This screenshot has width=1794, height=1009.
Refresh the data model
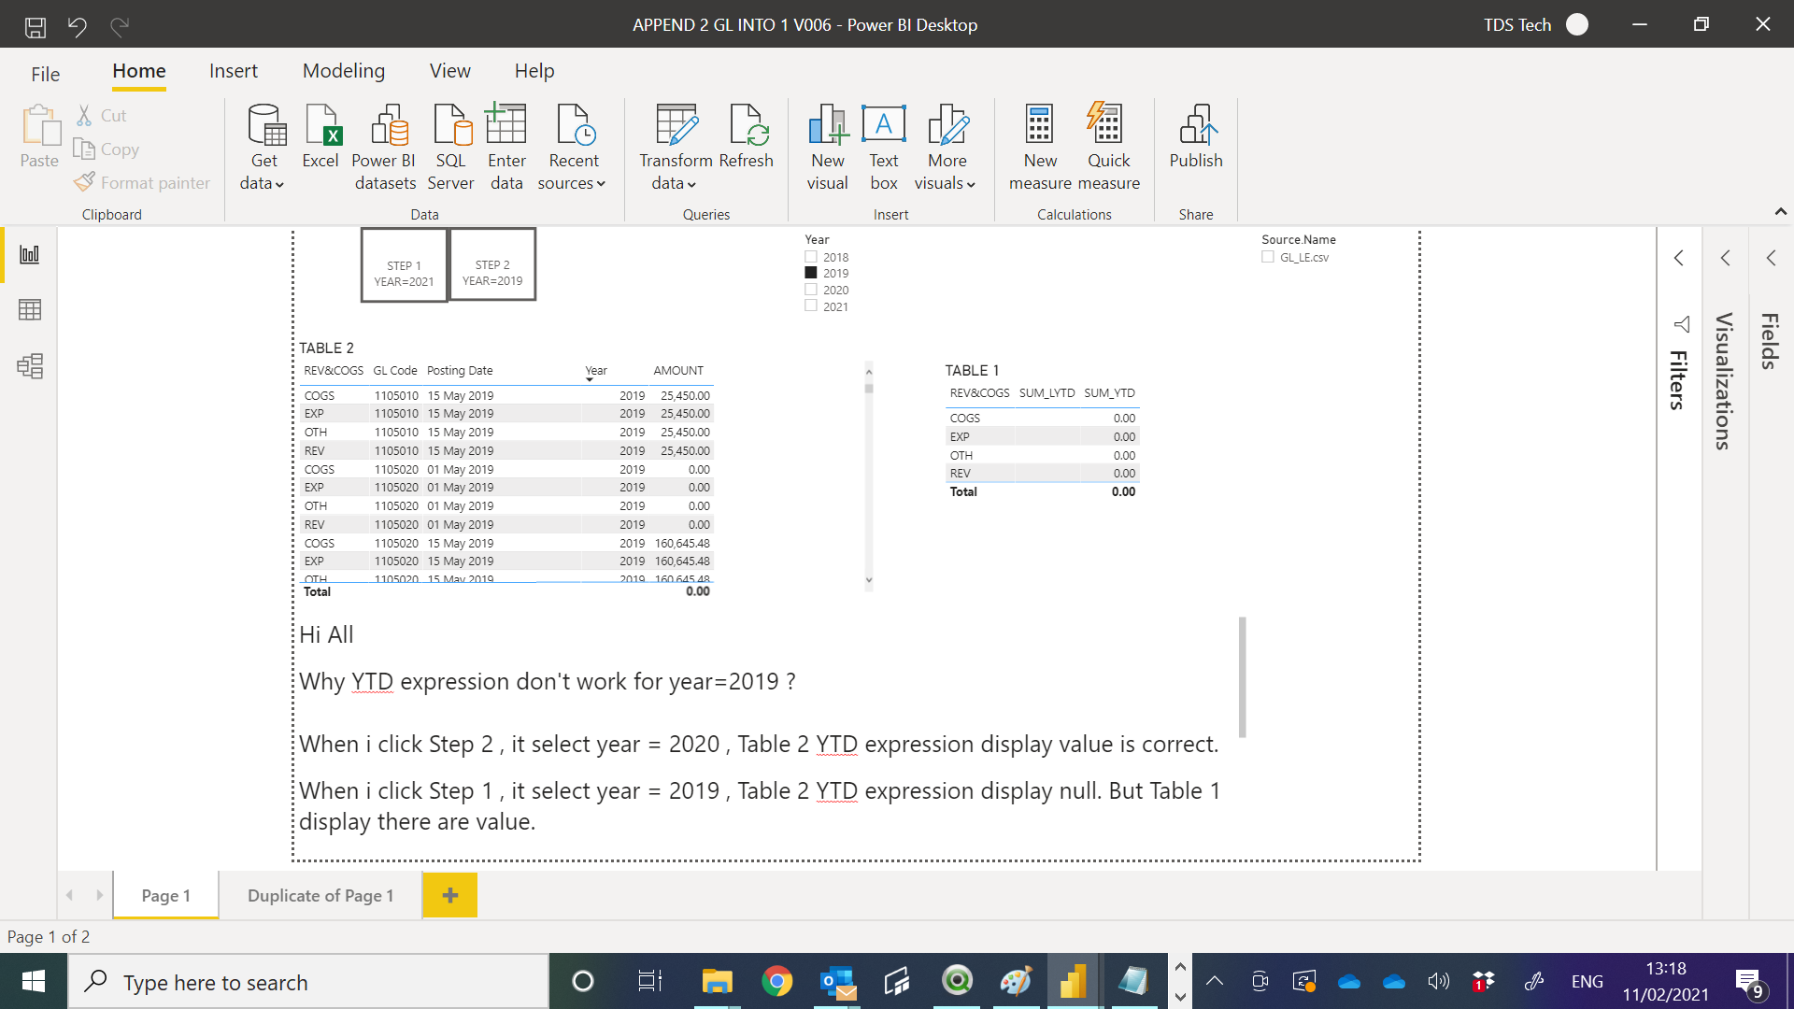747,136
